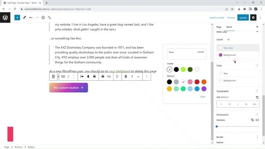Pick the black theme color swatch
265x149 pixels.
point(176,70)
